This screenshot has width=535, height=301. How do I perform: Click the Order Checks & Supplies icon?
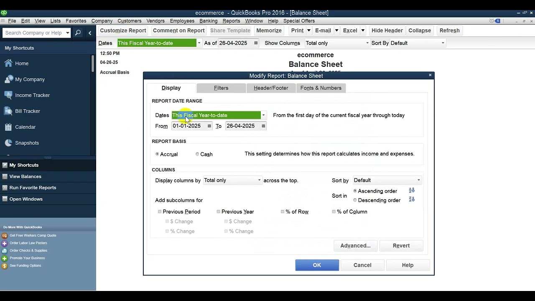(x=5, y=251)
